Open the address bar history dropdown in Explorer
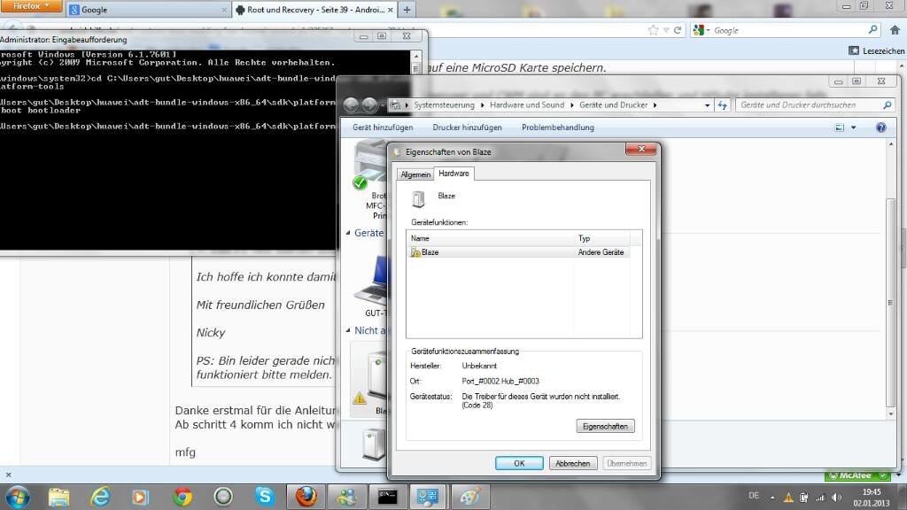This screenshot has width=907, height=510. 707,105
